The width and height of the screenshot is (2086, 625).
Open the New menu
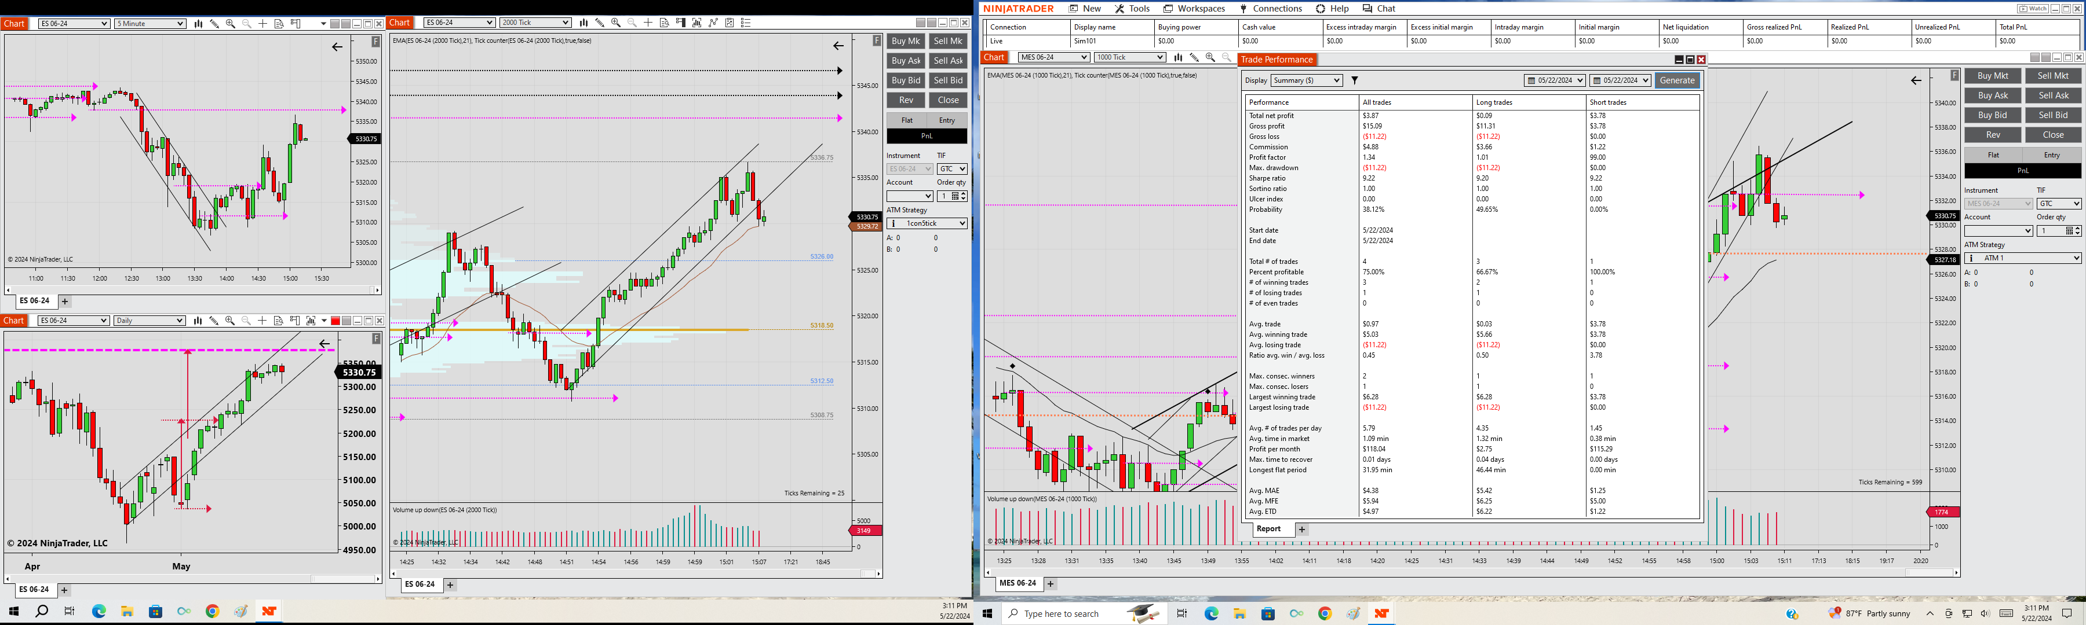[1085, 9]
